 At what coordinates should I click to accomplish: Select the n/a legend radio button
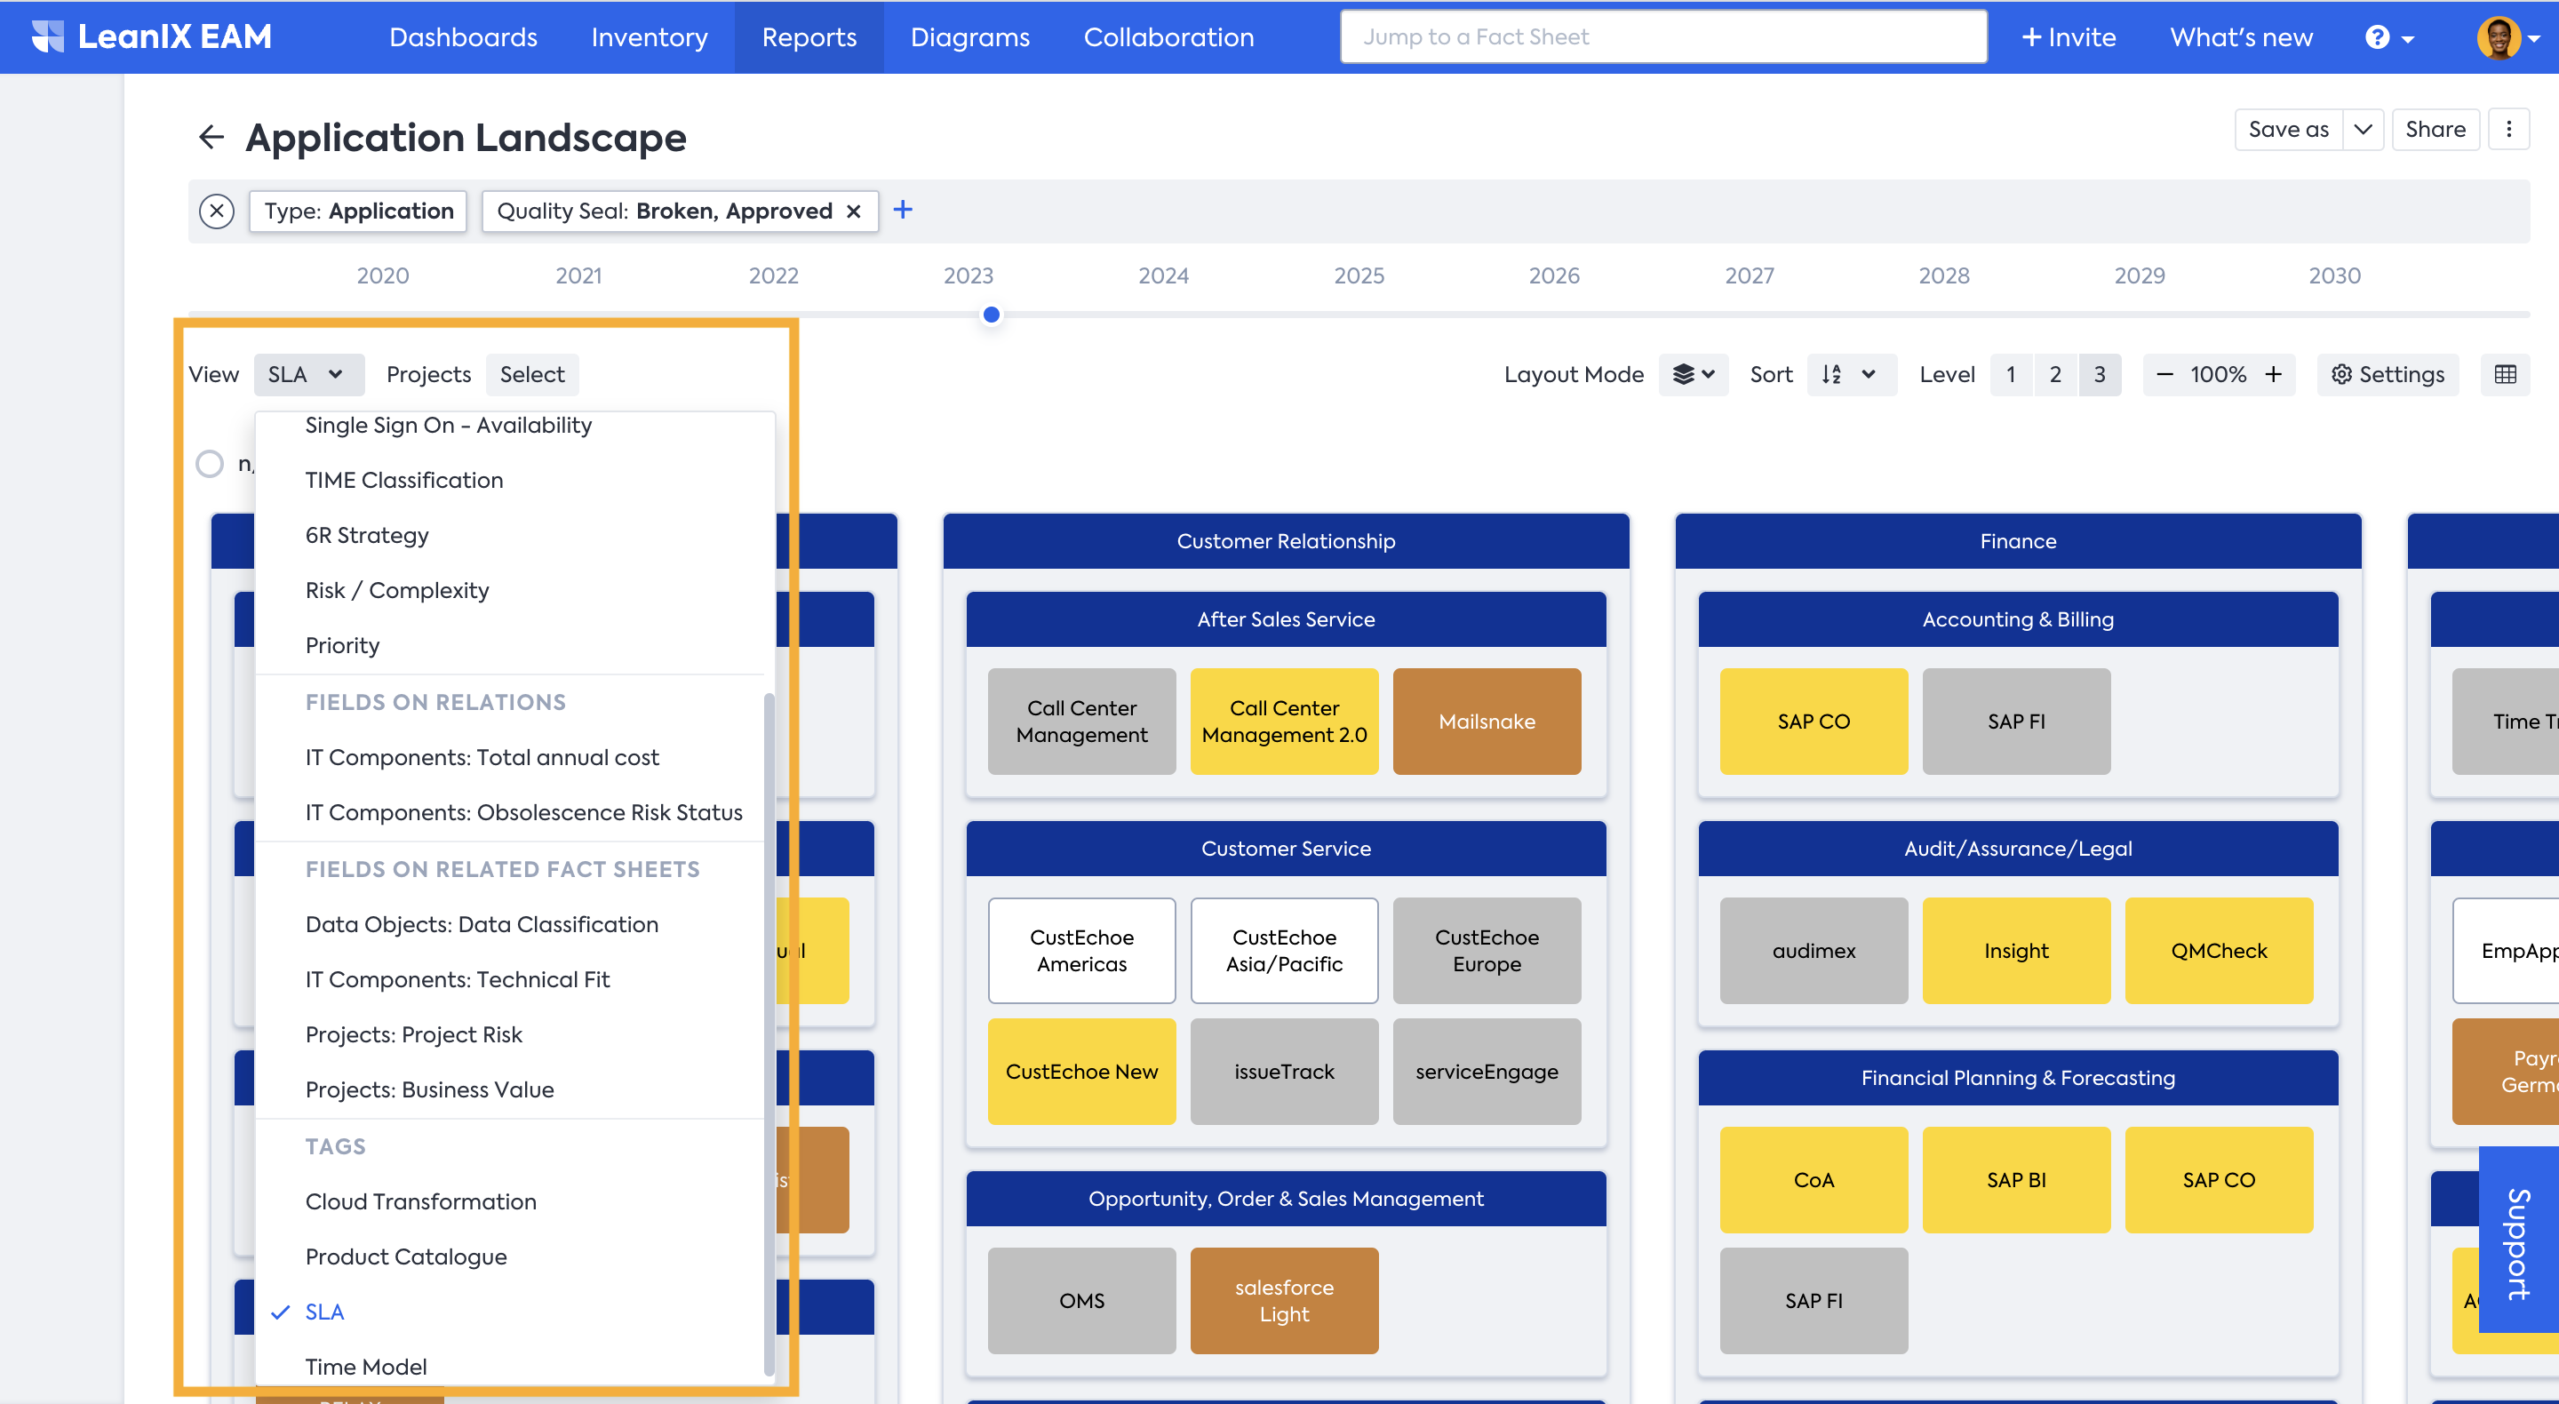(x=210, y=463)
